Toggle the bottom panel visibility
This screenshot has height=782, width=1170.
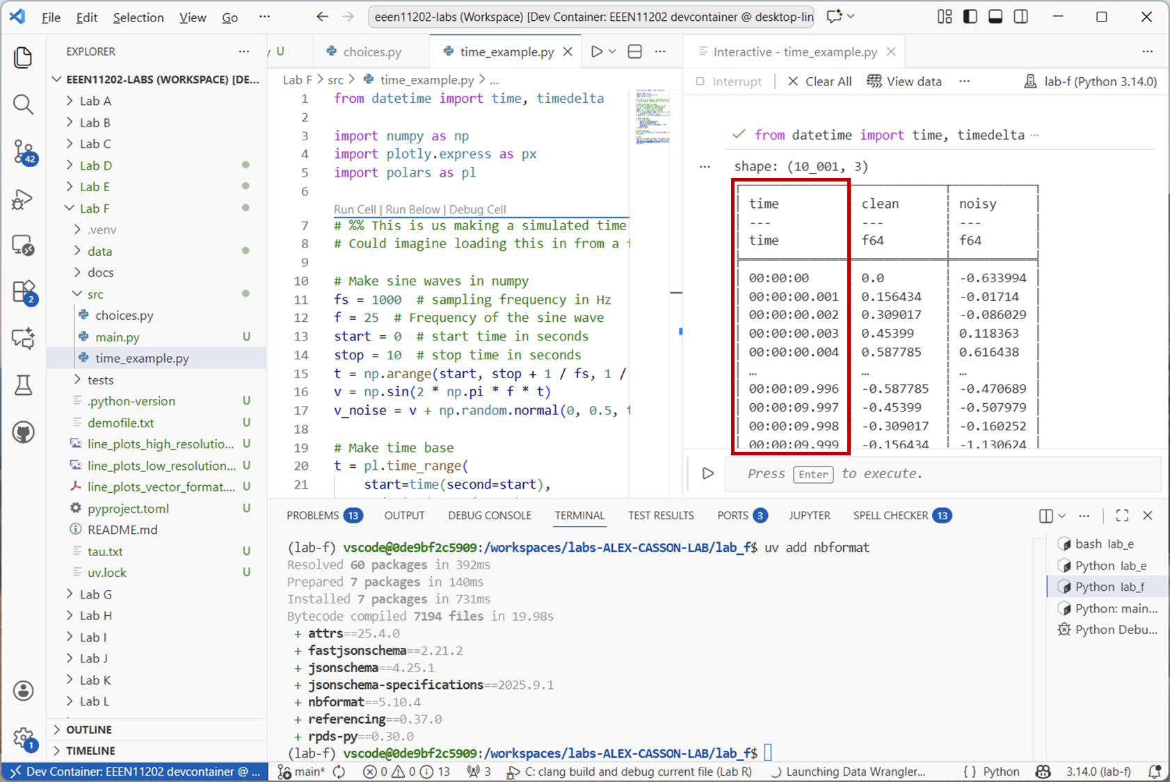(x=995, y=17)
